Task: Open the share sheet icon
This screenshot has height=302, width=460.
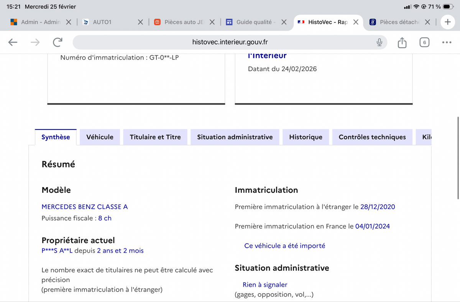Action: (402, 42)
